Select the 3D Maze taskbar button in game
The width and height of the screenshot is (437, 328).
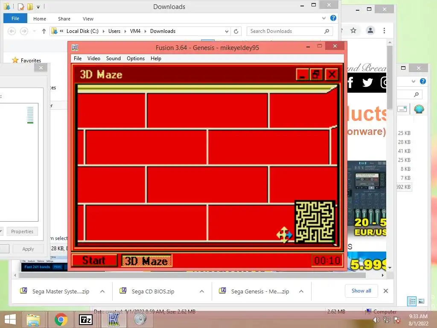pyautogui.click(x=147, y=261)
